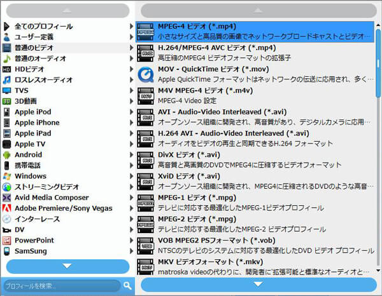The width and height of the screenshot is (382, 296).
Task: Click the 普通のオーディオ music note icon
Action: (x=6, y=58)
